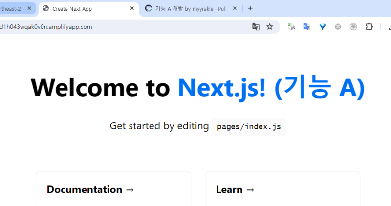Close the GitHub pull request tab
Viewport: 391px width, 206px height.
pos(235,9)
